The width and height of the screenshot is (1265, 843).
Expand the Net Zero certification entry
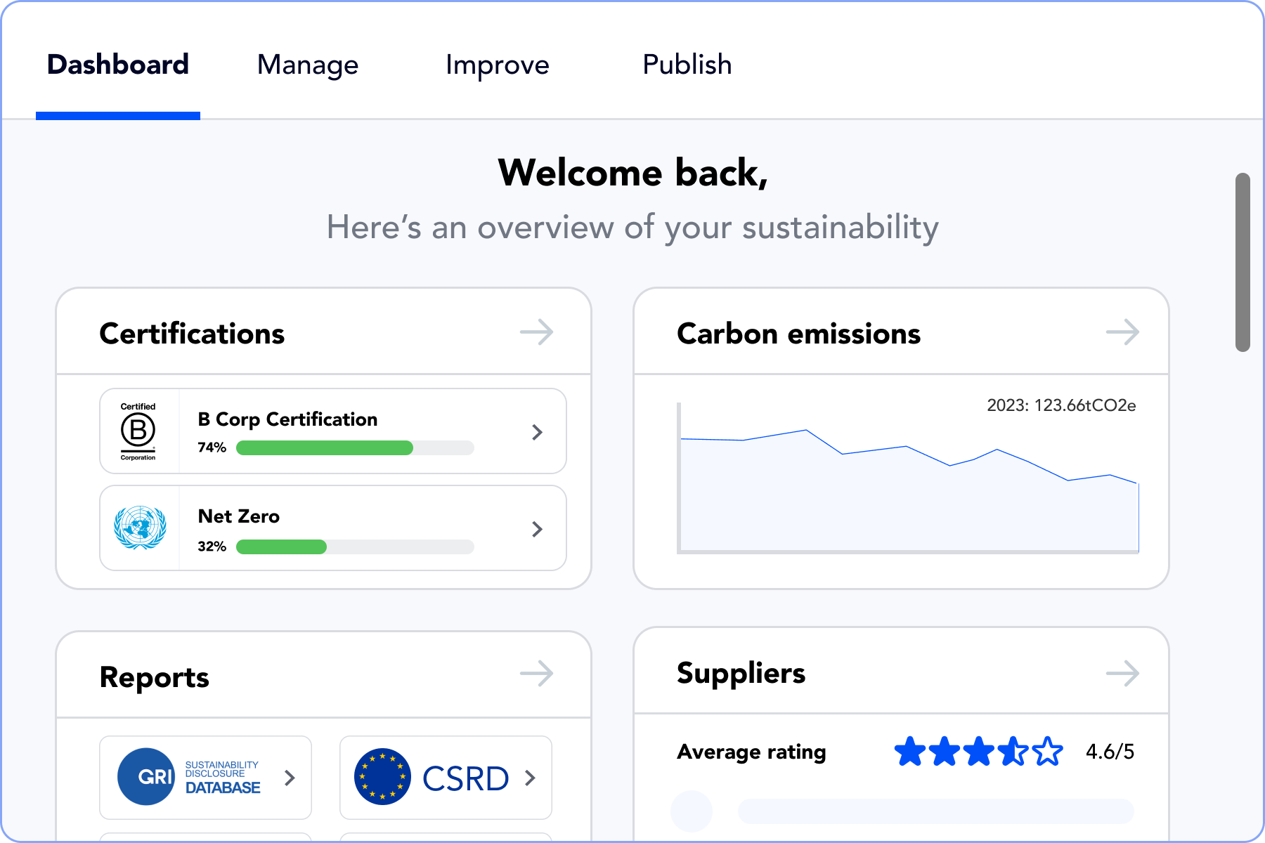[538, 528]
